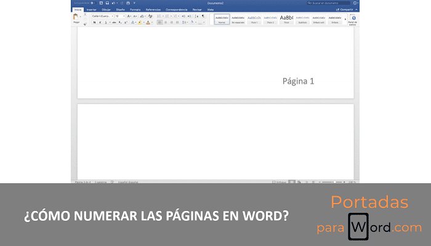This screenshot has height=246, width=431.
Task: Open the Panel de estilos pane
Action: pos(353,20)
